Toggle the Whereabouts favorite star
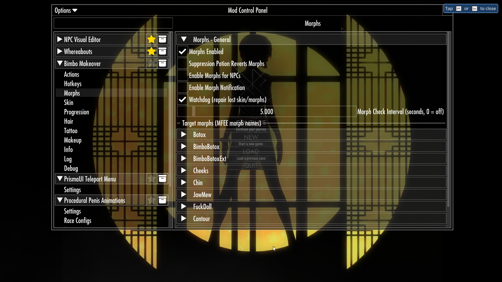502x282 pixels. pos(151,51)
